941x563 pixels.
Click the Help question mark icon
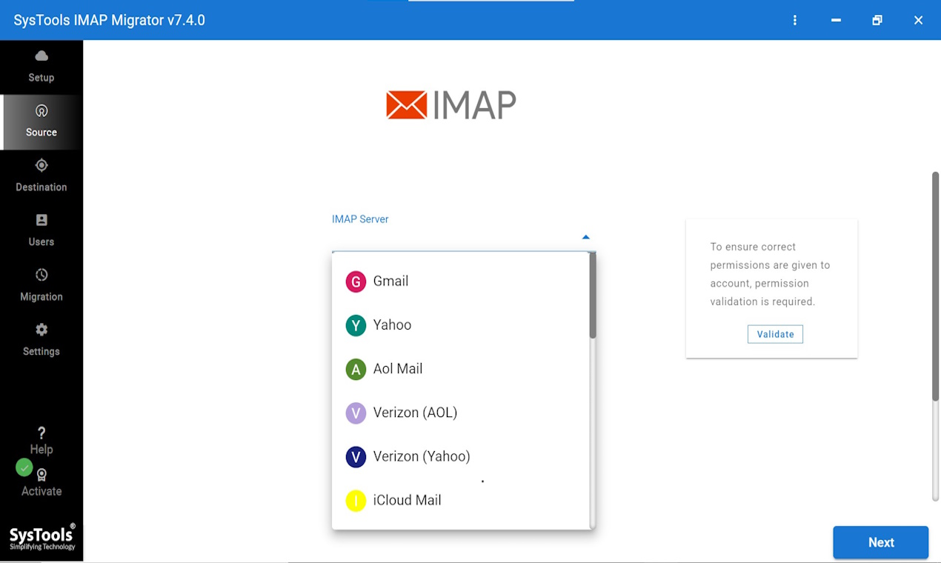(x=41, y=432)
